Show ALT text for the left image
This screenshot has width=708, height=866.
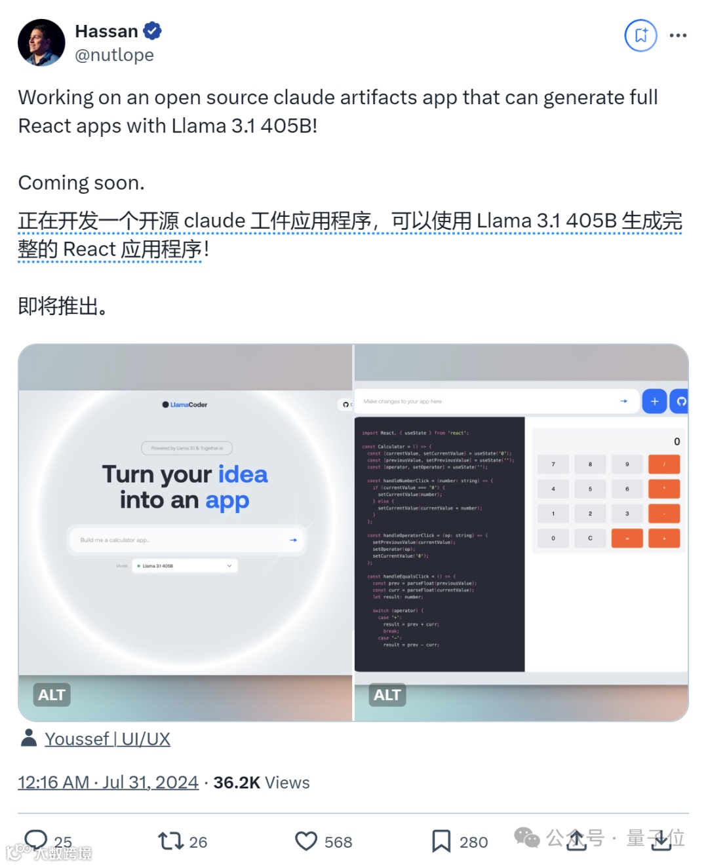(x=52, y=695)
